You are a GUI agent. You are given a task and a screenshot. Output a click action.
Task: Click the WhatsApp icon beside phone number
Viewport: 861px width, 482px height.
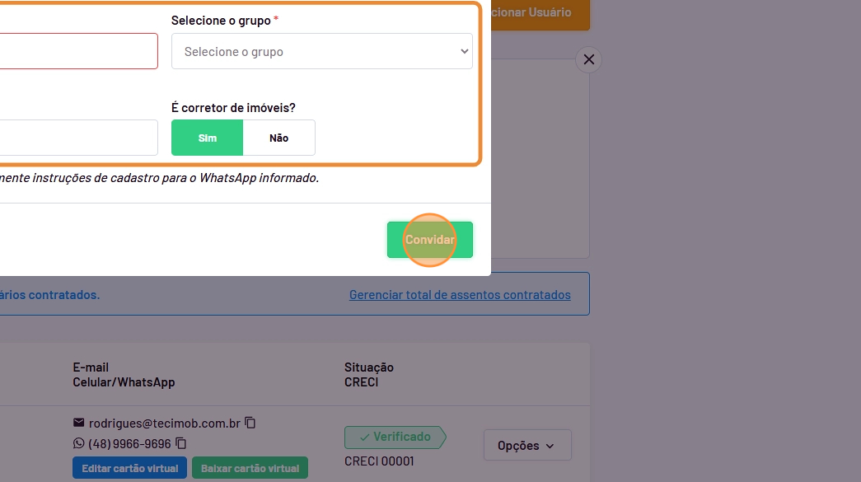[x=79, y=443]
